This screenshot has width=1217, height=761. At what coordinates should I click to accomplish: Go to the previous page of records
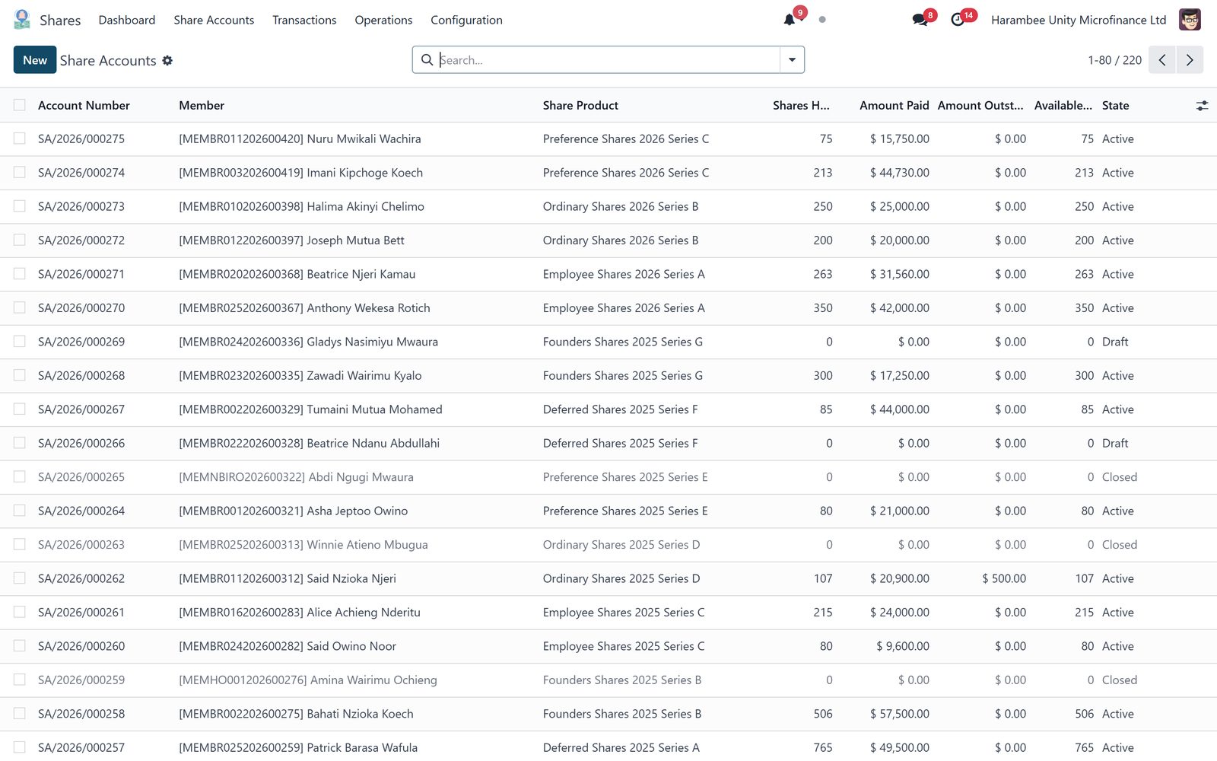[x=1162, y=60]
